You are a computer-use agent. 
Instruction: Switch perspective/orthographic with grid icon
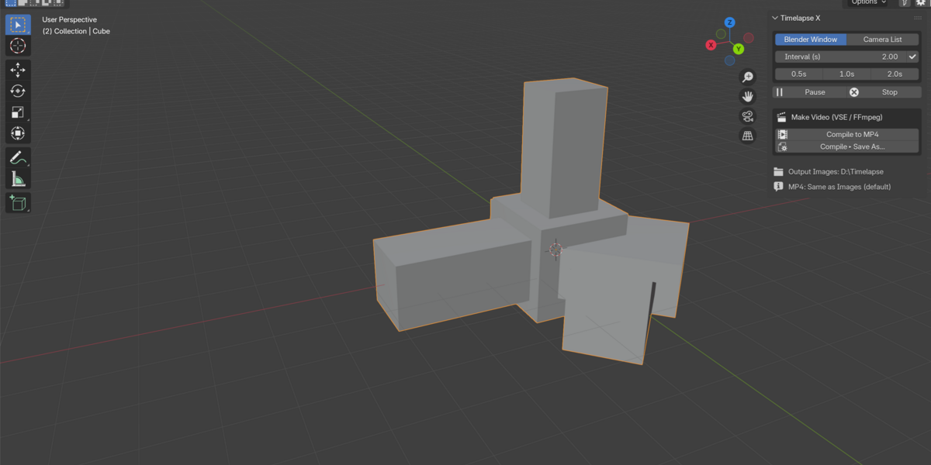click(x=748, y=136)
